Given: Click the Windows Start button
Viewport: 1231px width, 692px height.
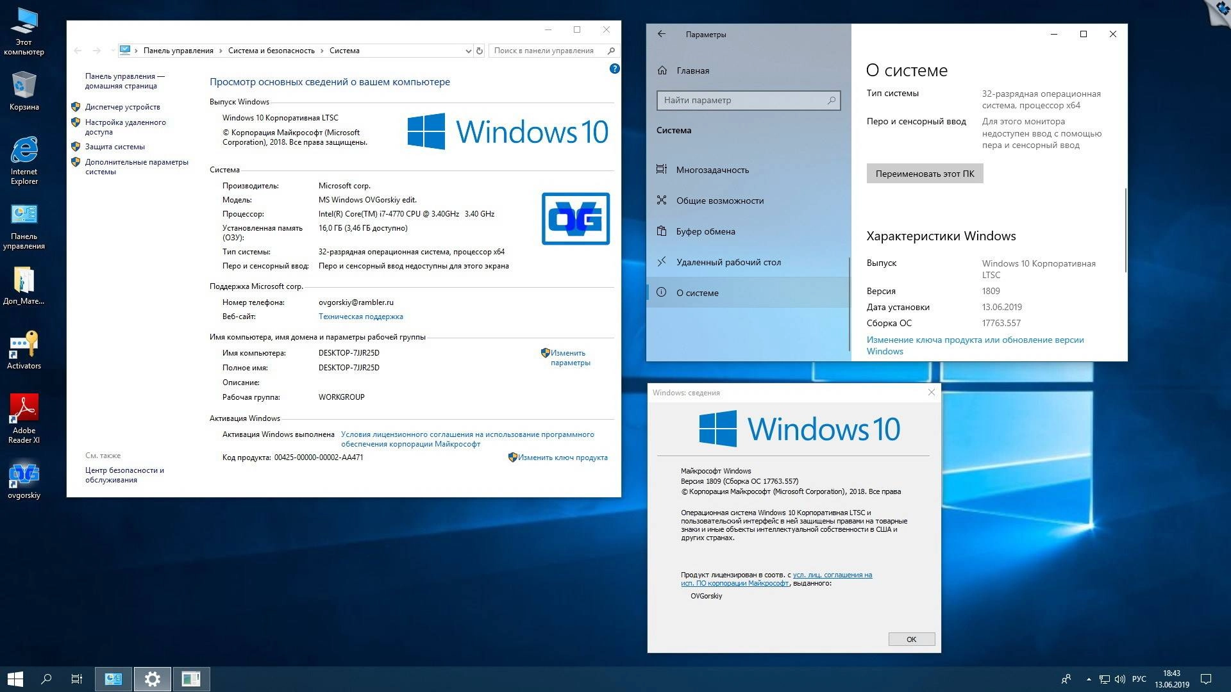Looking at the screenshot, I should coord(15,679).
